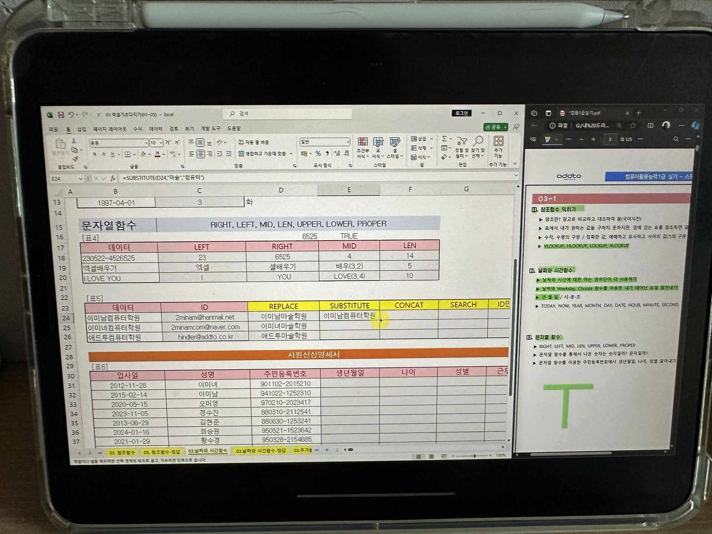Toggle page layout view in status bar

tap(431, 456)
